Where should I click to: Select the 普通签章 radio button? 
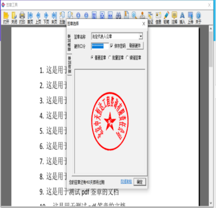coord(92,57)
